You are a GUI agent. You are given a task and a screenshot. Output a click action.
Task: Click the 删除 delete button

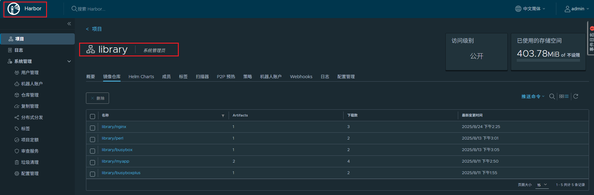97,98
